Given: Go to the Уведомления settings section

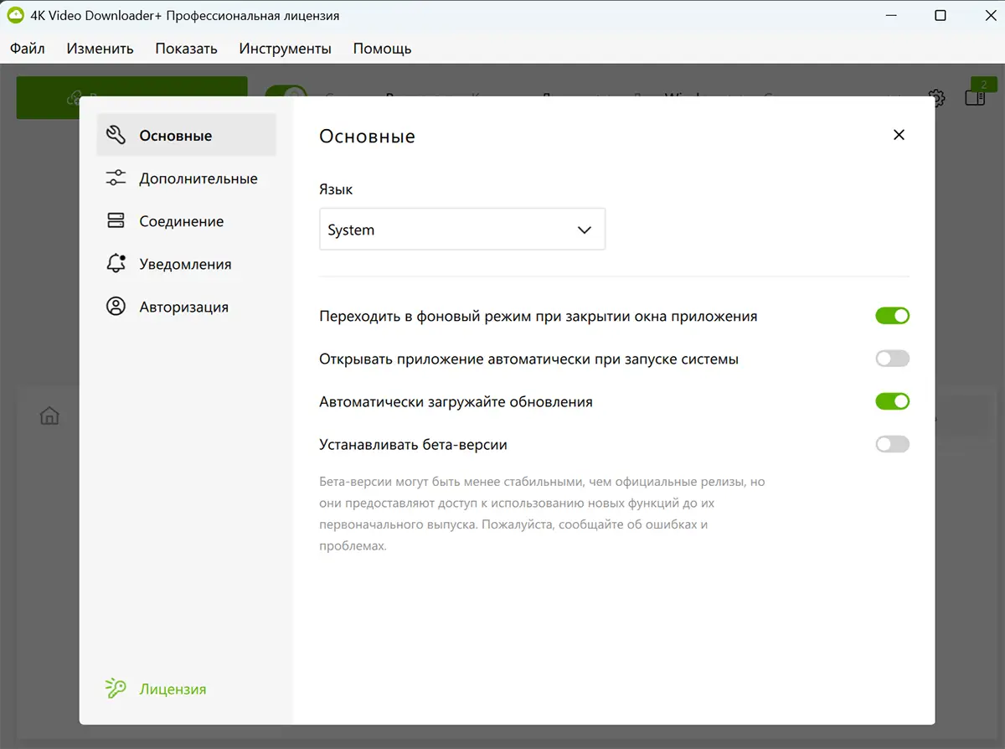Looking at the screenshot, I should tap(186, 264).
